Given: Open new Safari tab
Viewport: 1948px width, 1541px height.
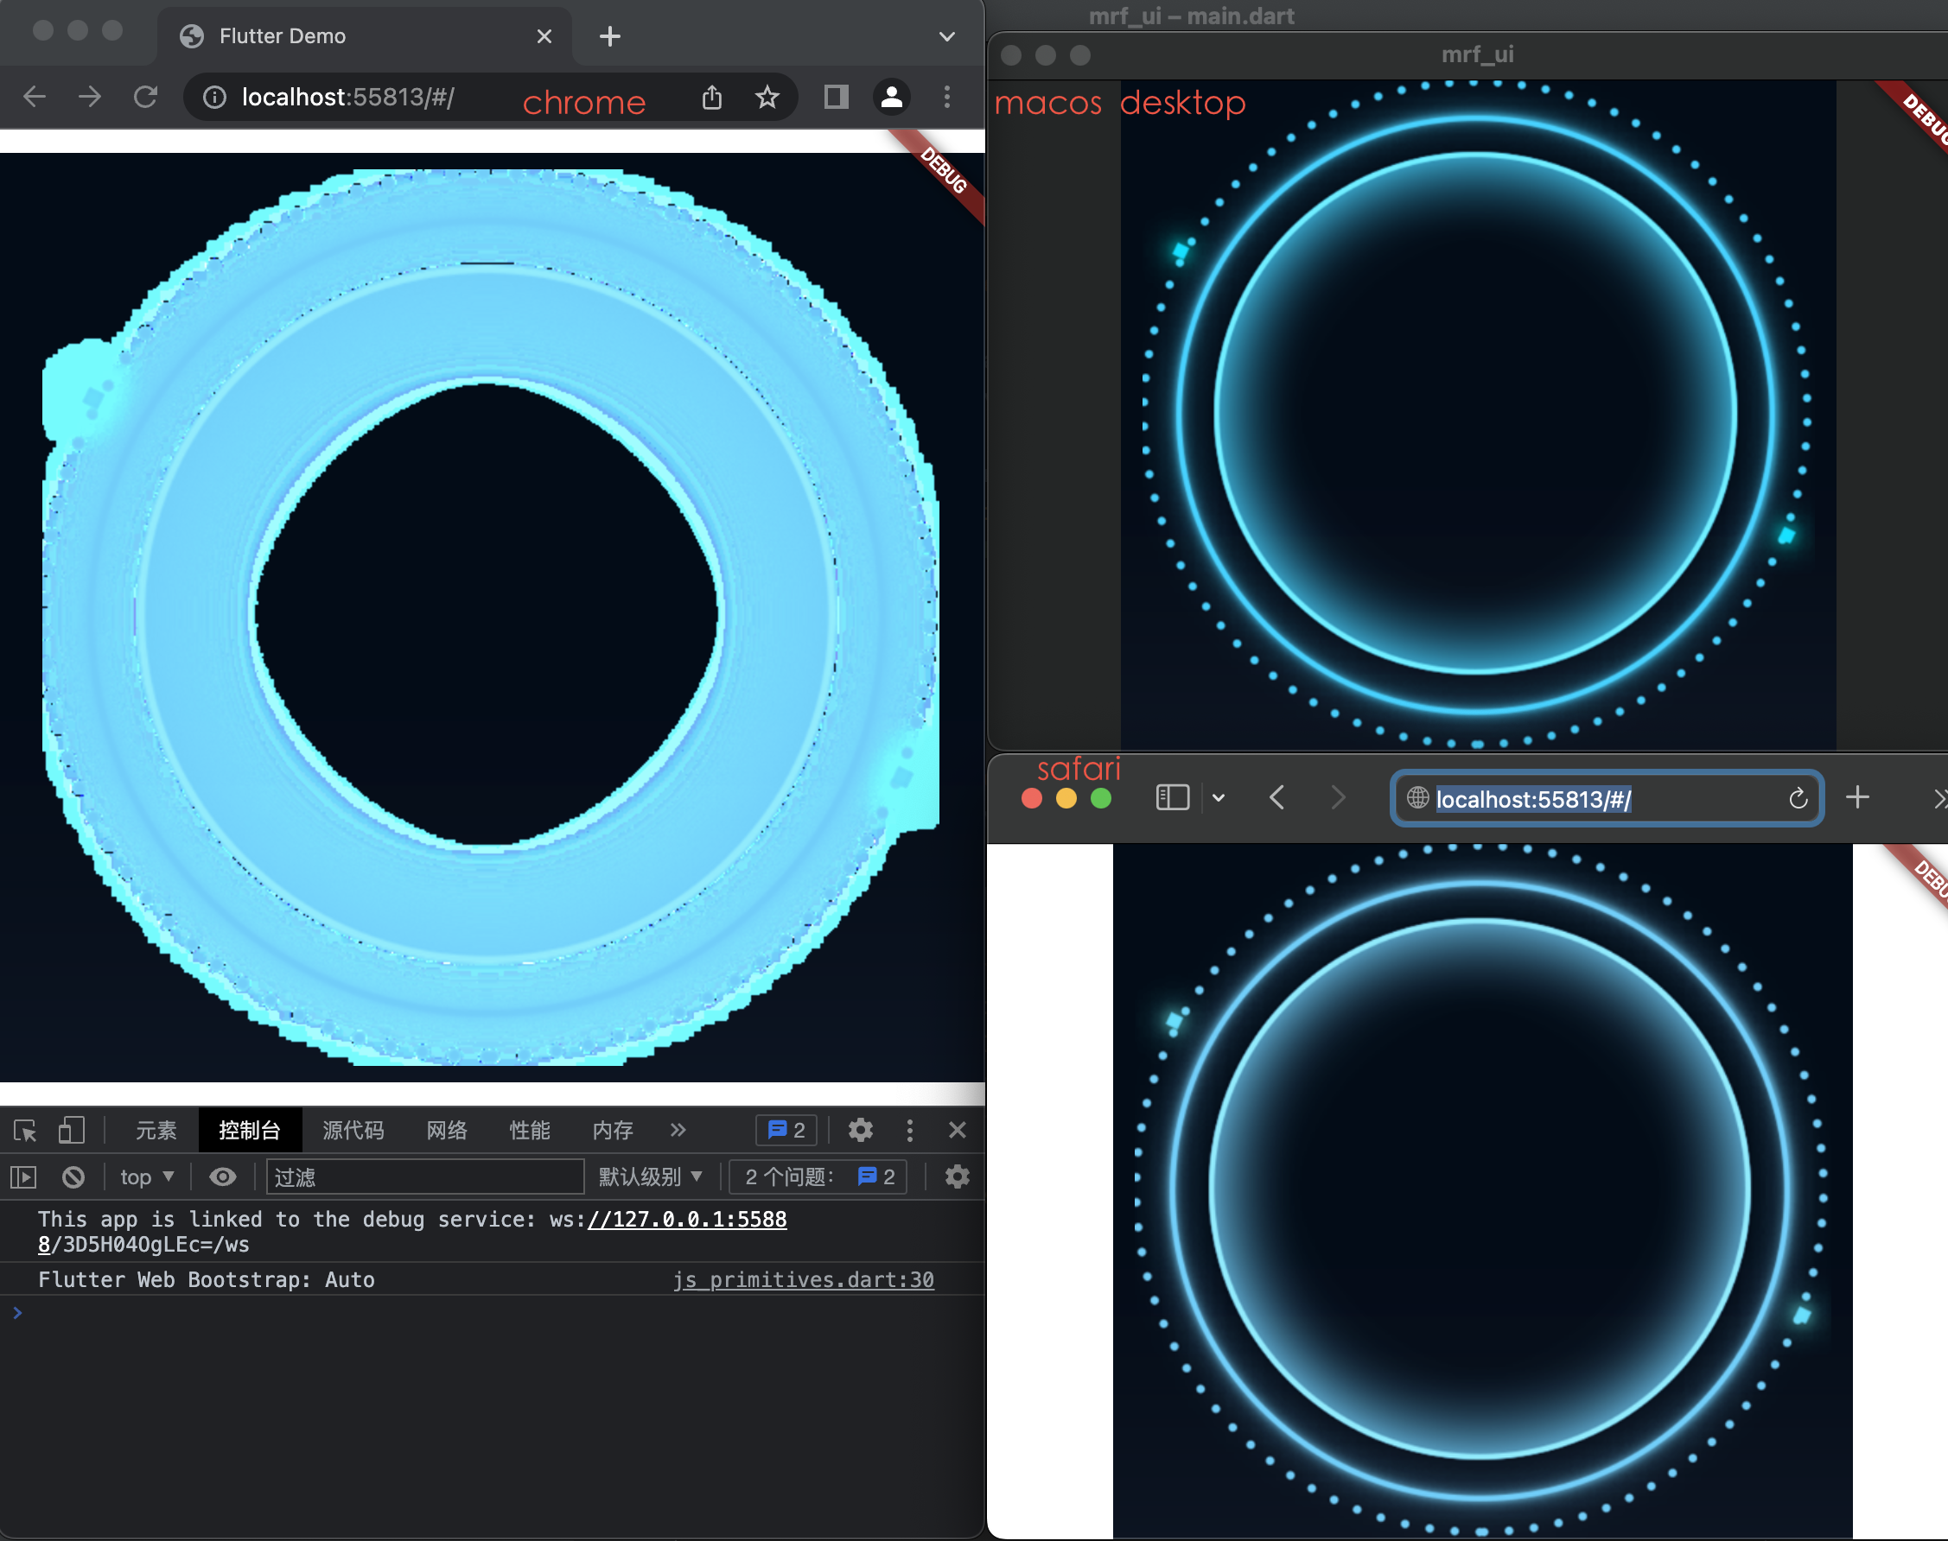Looking at the screenshot, I should [x=1857, y=797].
